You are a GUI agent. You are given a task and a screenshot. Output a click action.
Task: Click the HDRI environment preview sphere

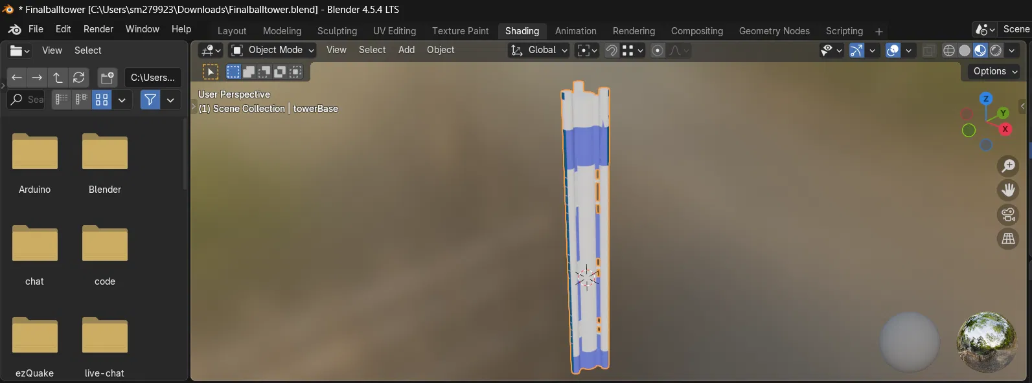pyautogui.click(x=987, y=342)
